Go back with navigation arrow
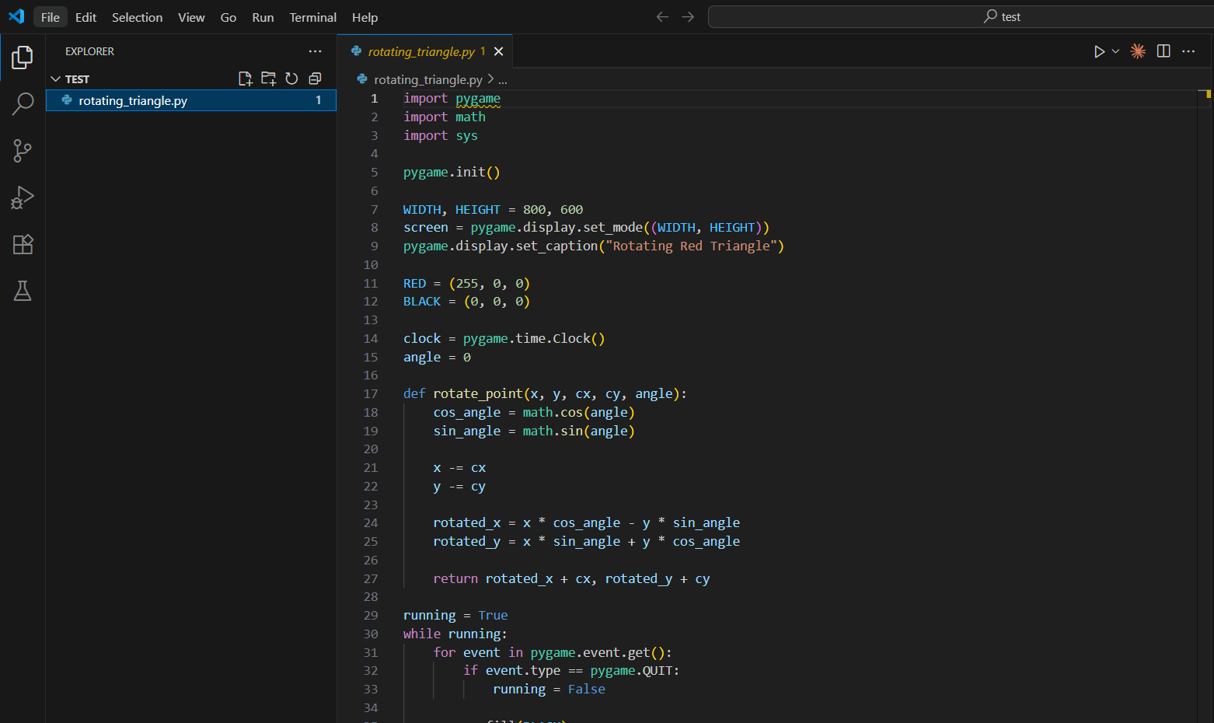Screen dimensions: 1214x723 click(x=662, y=16)
